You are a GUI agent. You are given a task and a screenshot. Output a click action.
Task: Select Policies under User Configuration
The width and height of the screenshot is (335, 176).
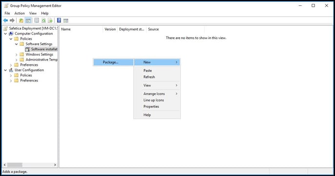[26, 76]
